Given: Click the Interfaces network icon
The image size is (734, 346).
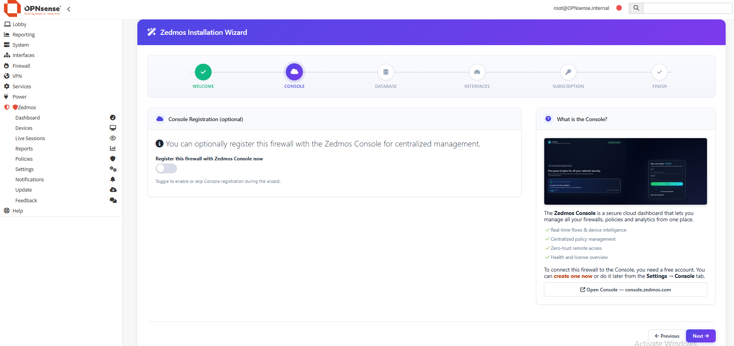Looking at the screenshot, I should [x=7, y=55].
